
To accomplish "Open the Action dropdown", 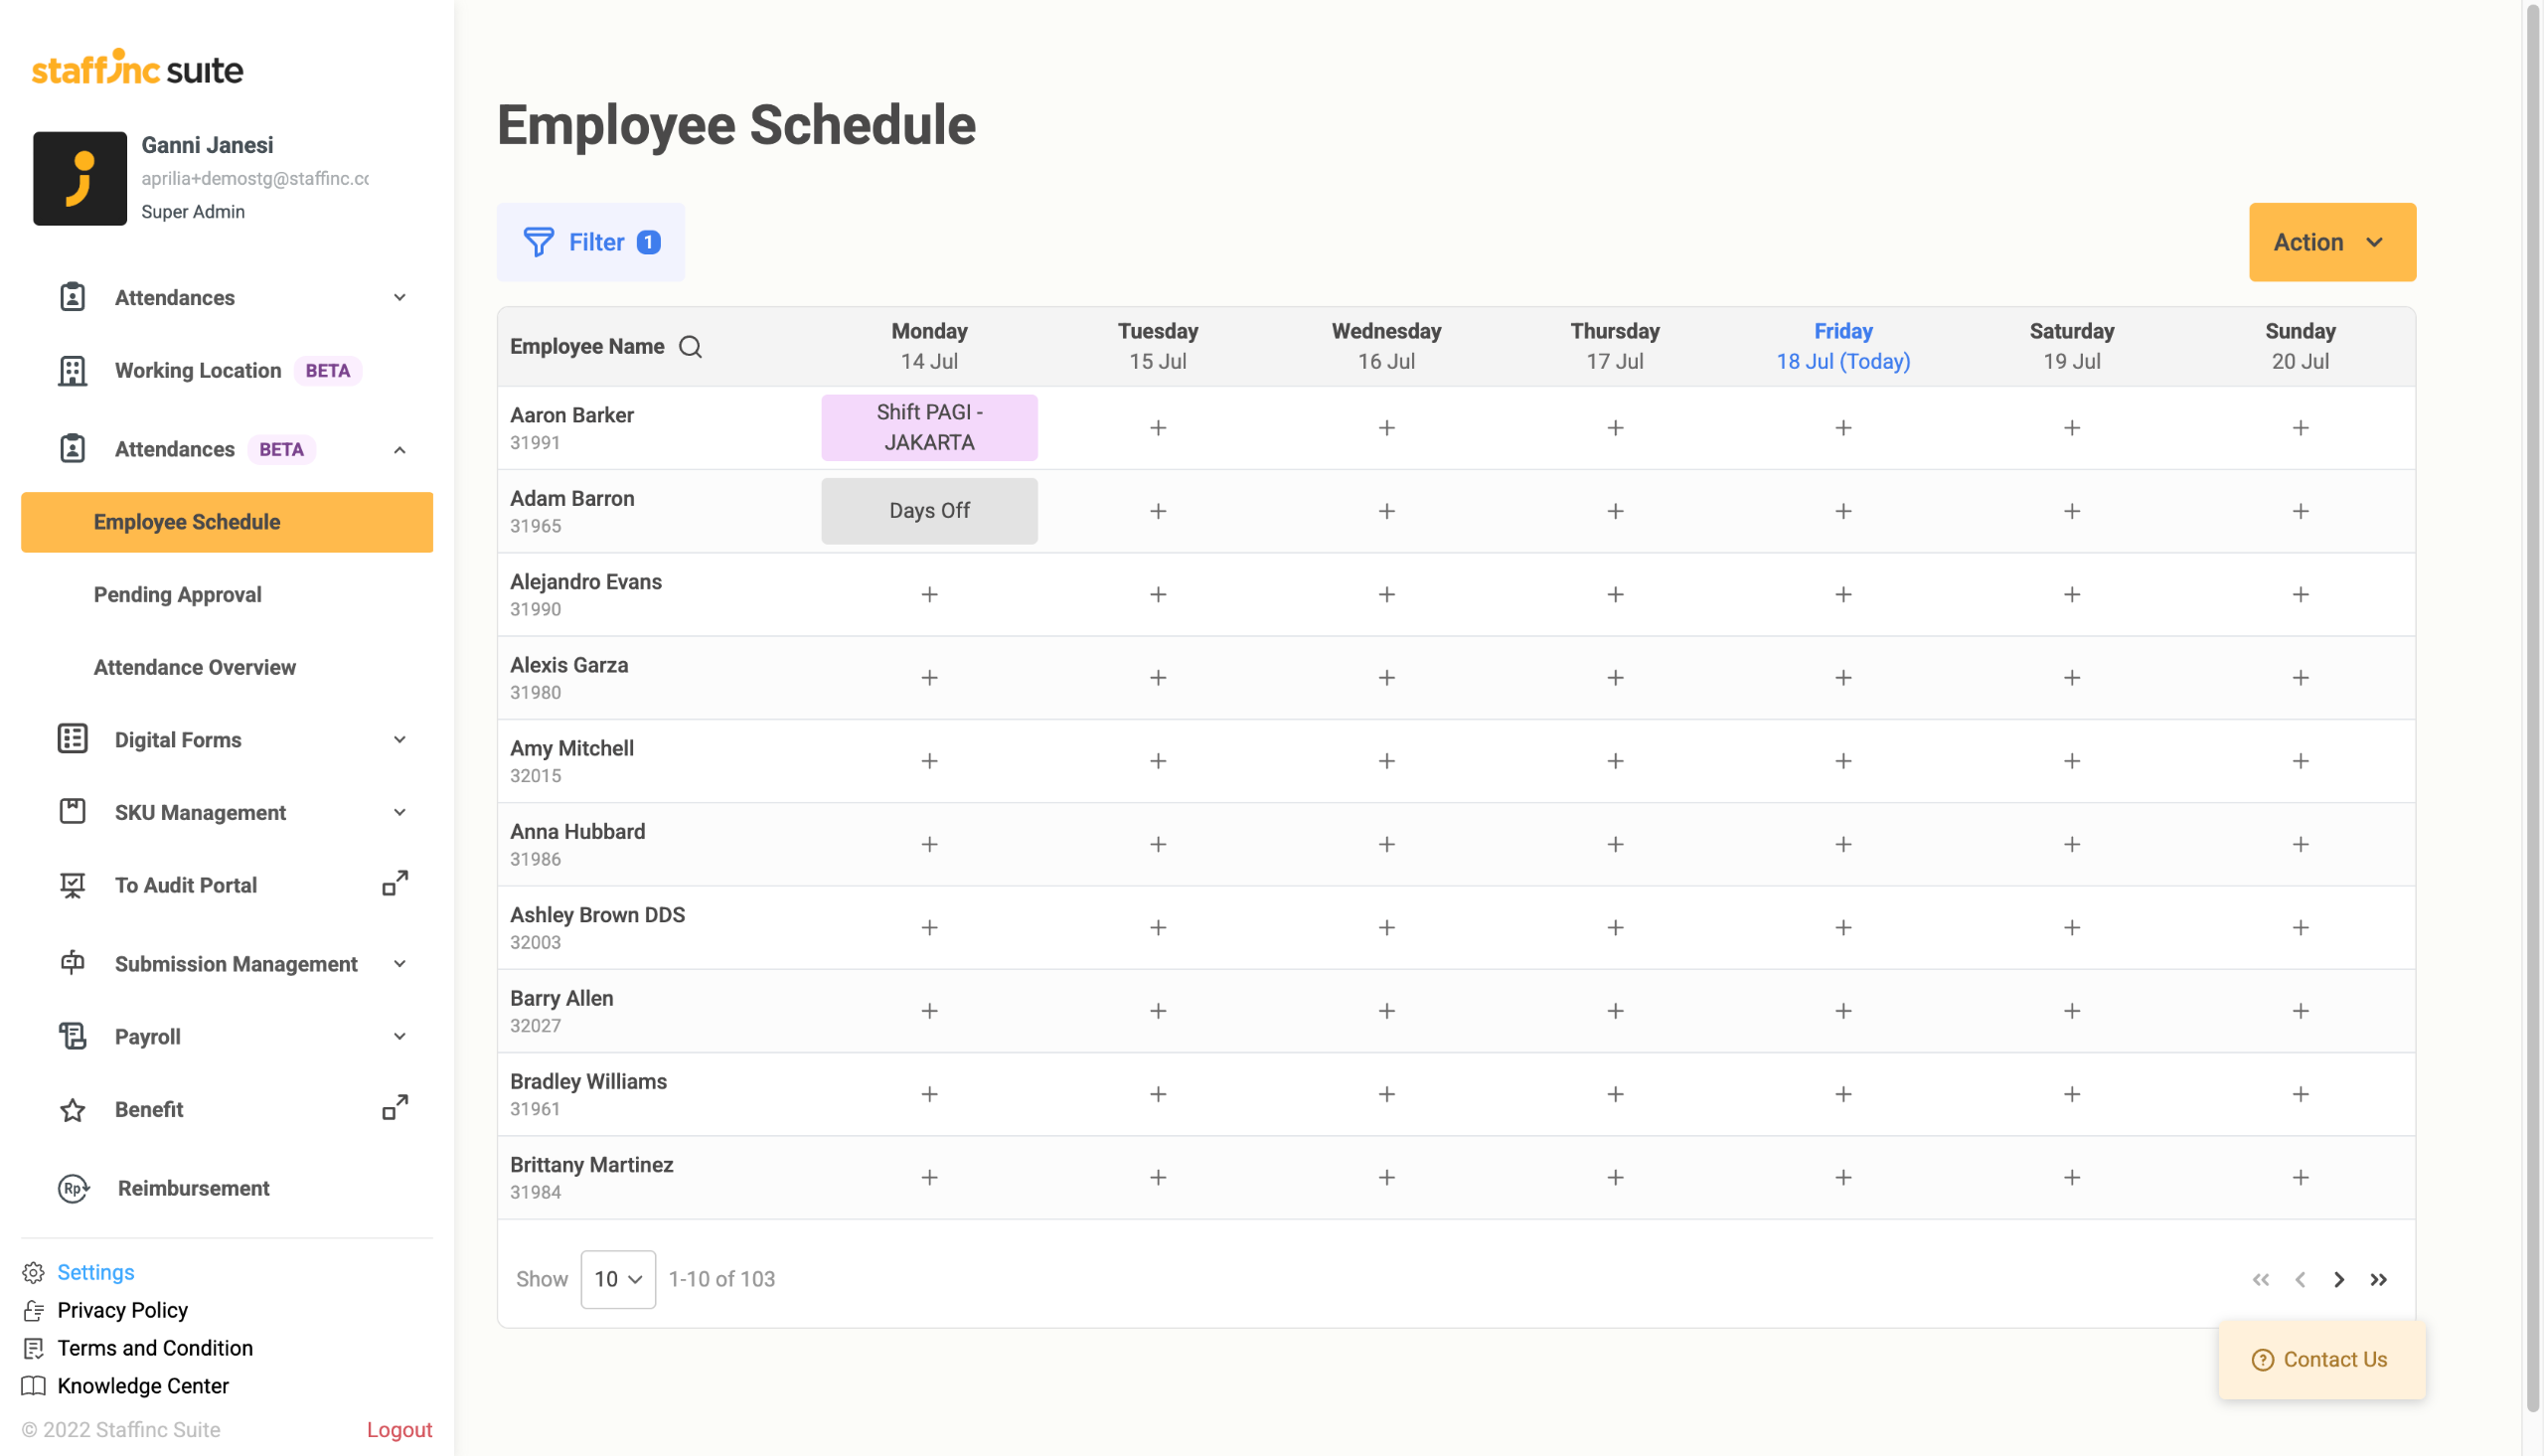I will (x=2331, y=242).
